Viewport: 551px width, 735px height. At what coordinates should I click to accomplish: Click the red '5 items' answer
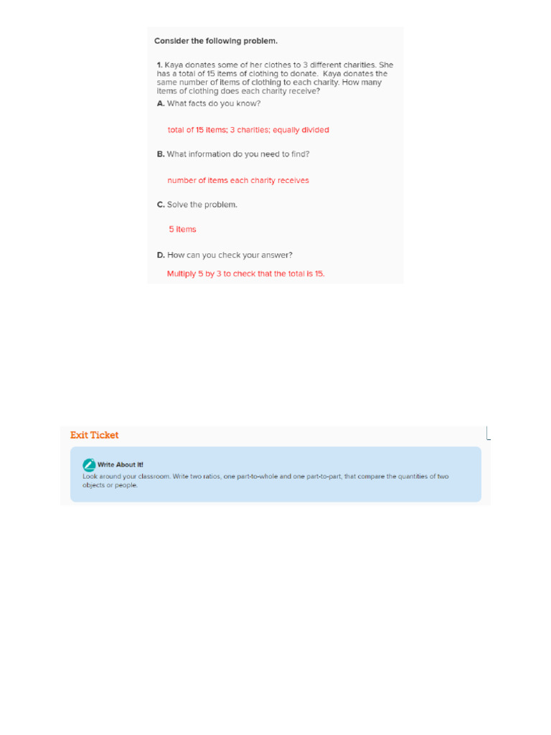(183, 229)
